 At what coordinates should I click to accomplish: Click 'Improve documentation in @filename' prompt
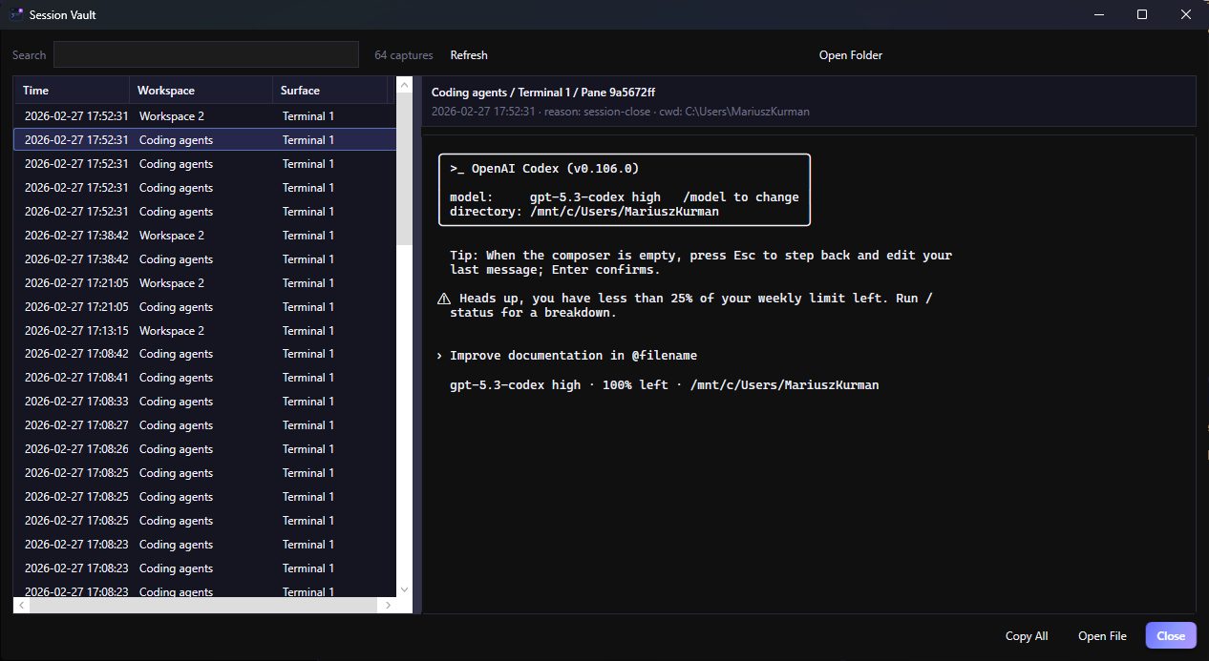[x=573, y=356]
